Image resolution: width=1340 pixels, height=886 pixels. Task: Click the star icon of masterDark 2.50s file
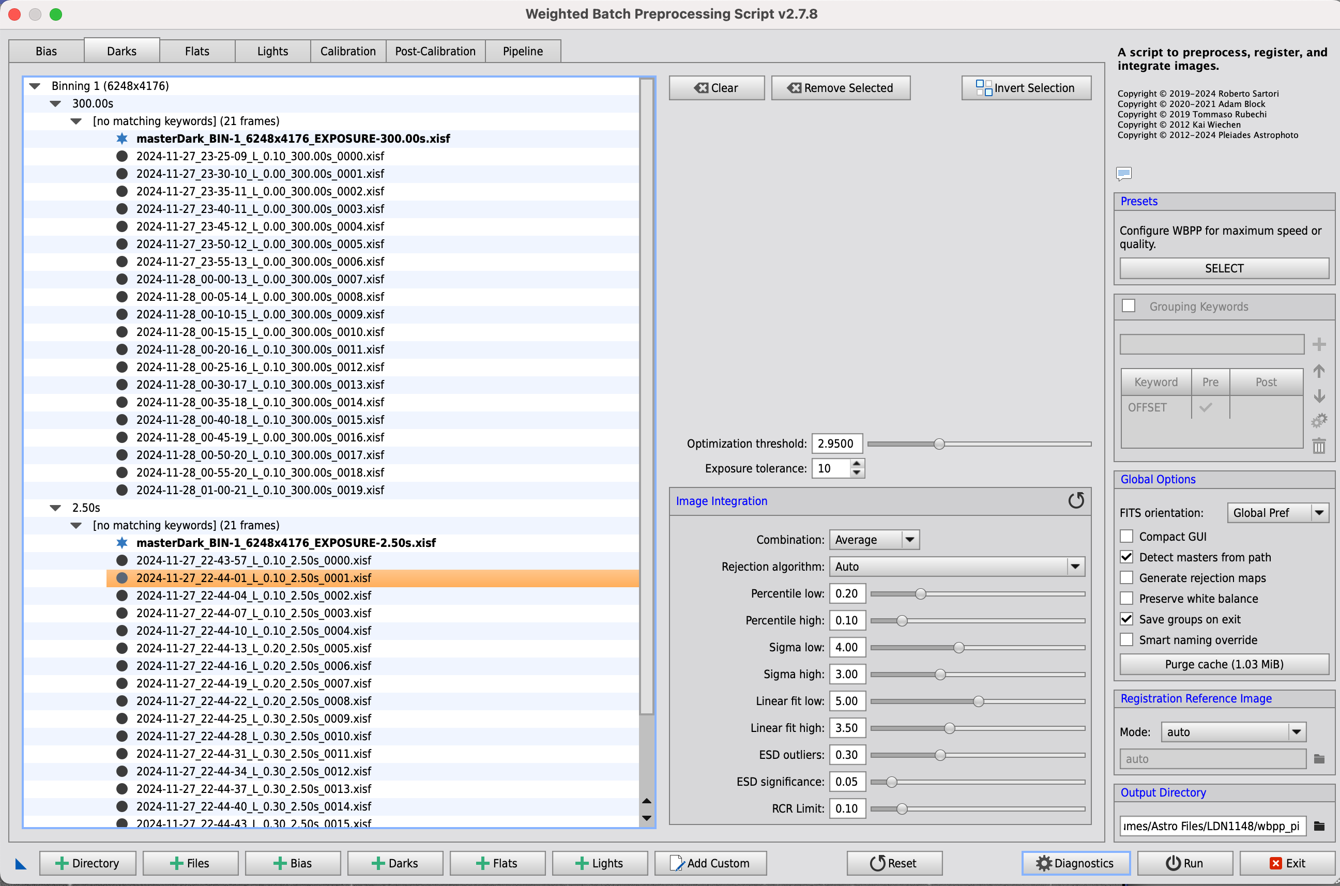pyautogui.click(x=121, y=542)
